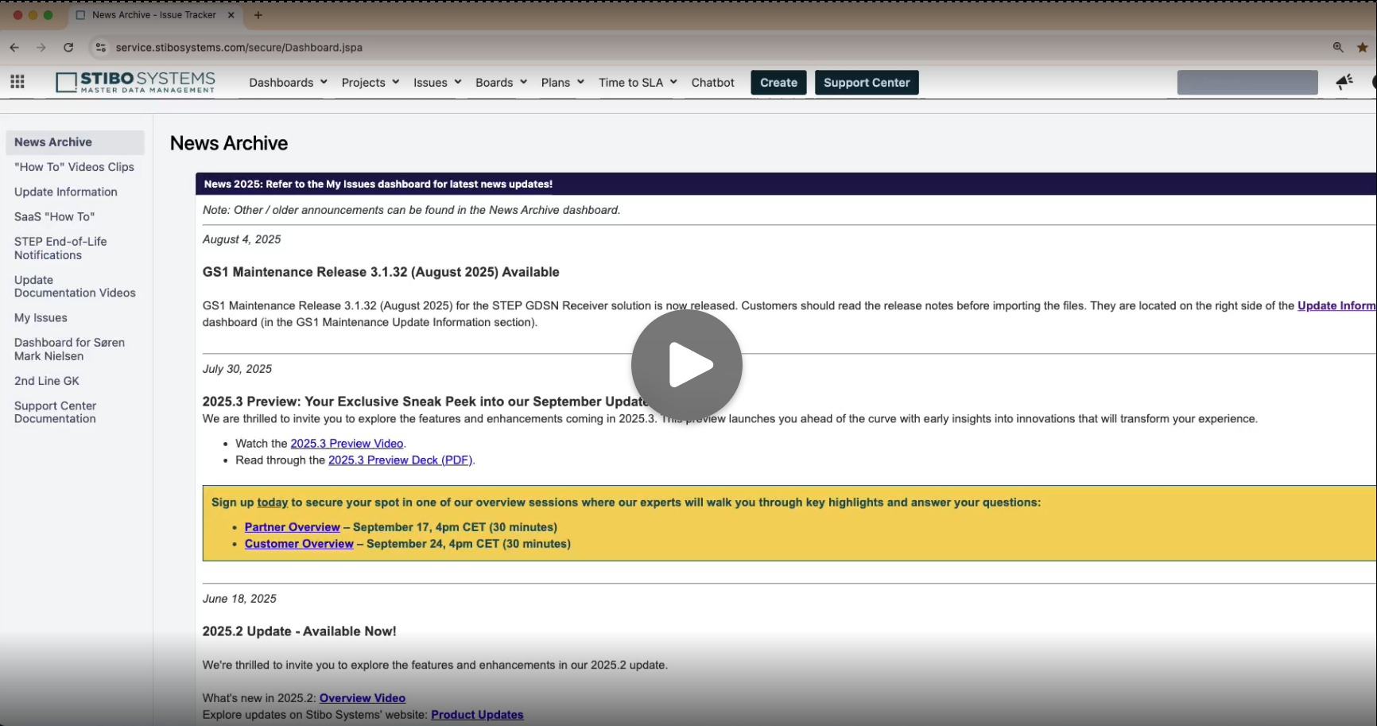The image size is (1377, 726).
Task: Open the browser zoom magnifier icon
Action: (x=1338, y=48)
